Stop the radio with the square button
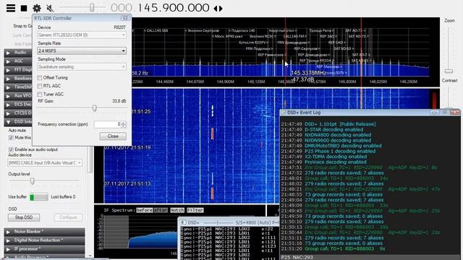 [24, 8]
